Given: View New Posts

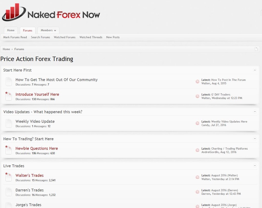Looking at the screenshot, I should point(113,37).
